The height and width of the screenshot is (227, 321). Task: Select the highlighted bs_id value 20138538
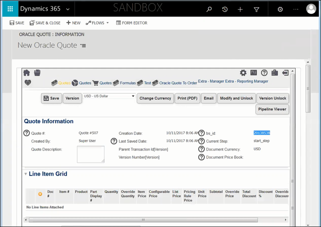coord(262,133)
